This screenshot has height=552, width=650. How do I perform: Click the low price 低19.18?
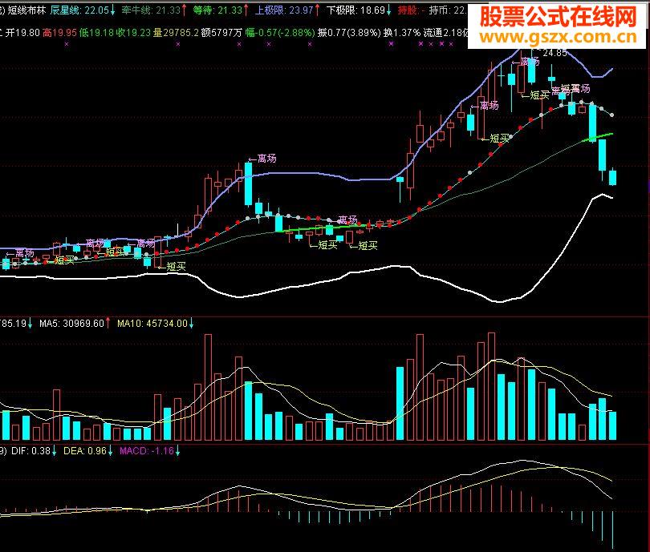click(x=96, y=32)
